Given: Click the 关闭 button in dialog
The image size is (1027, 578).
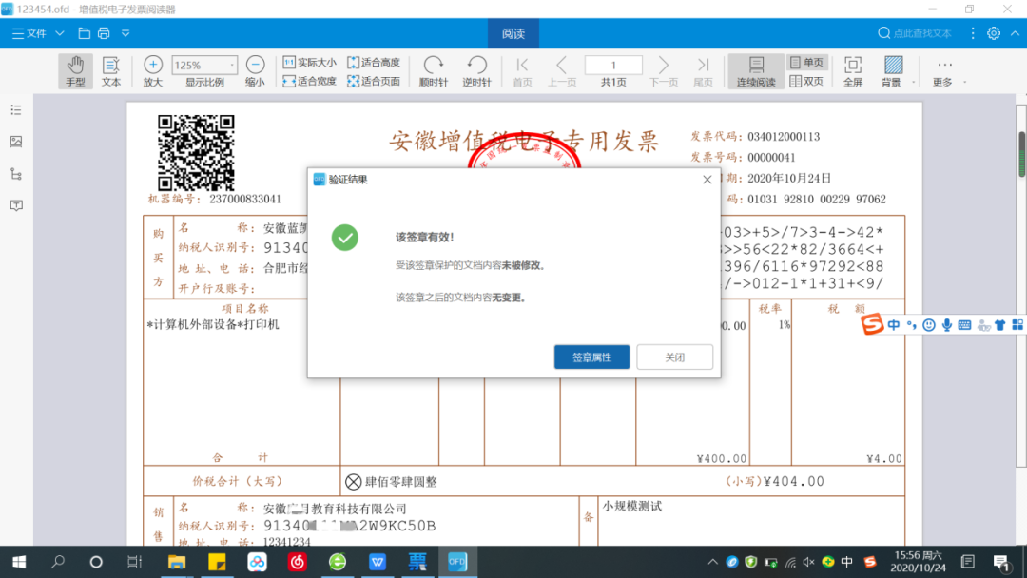Looking at the screenshot, I should pyautogui.click(x=674, y=356).
